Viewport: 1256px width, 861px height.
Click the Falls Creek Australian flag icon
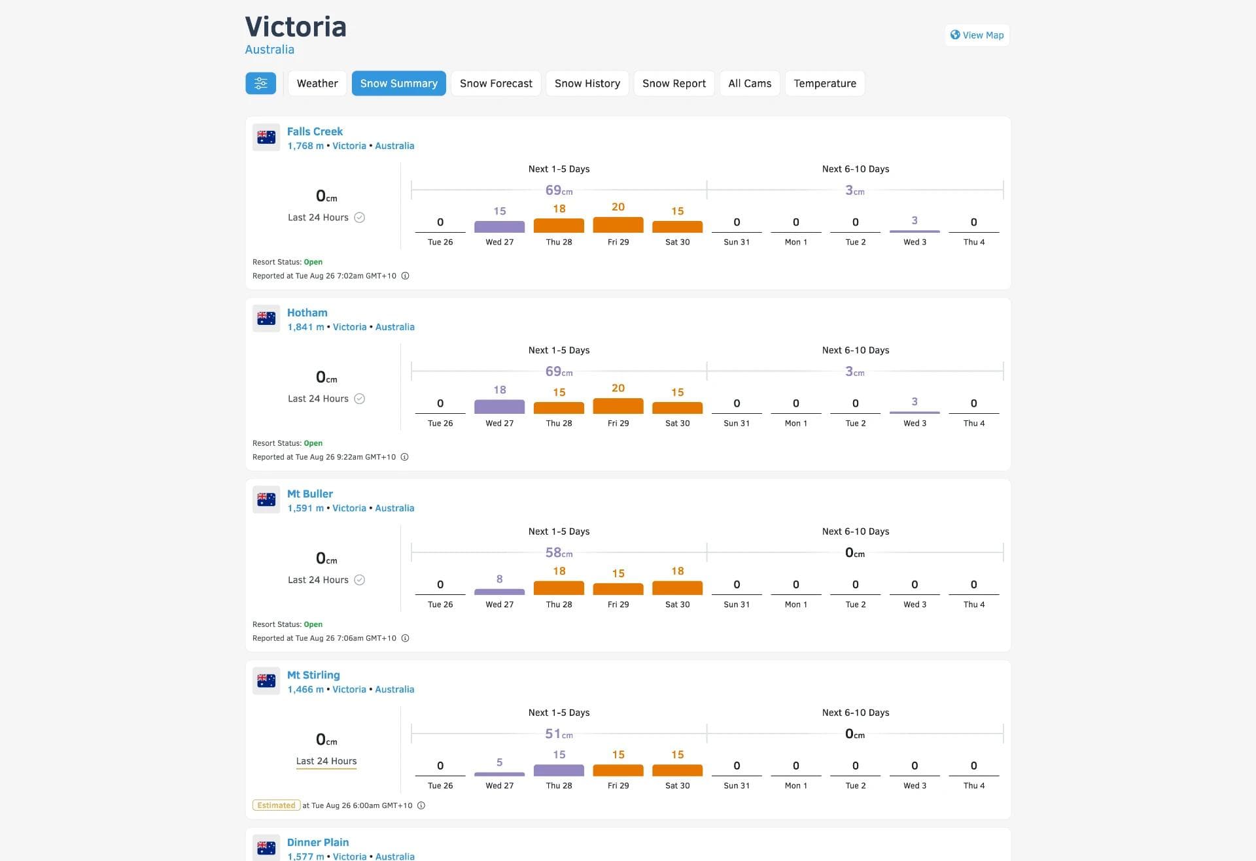coord(266,137)
